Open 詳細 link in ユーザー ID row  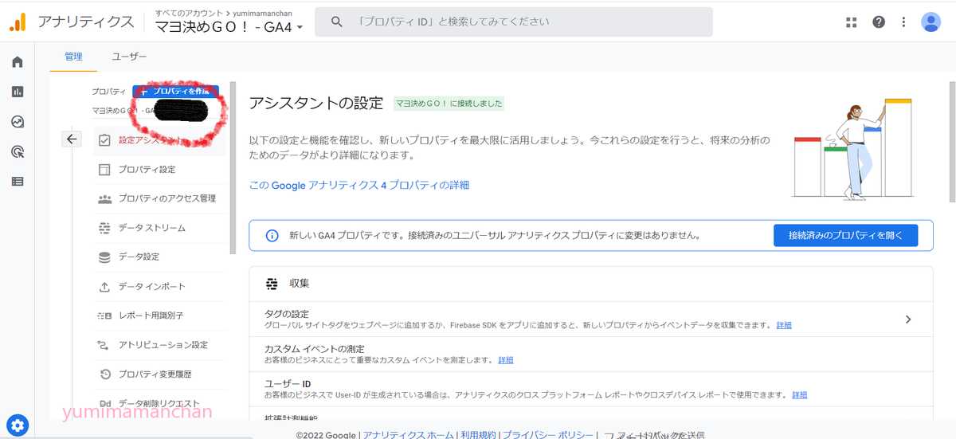(x=799, y=395)
